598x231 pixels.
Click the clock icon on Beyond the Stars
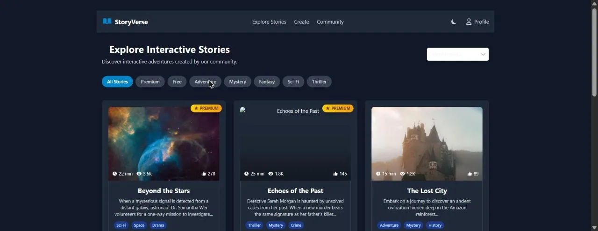pyautogui.click(x=114, y=174)
